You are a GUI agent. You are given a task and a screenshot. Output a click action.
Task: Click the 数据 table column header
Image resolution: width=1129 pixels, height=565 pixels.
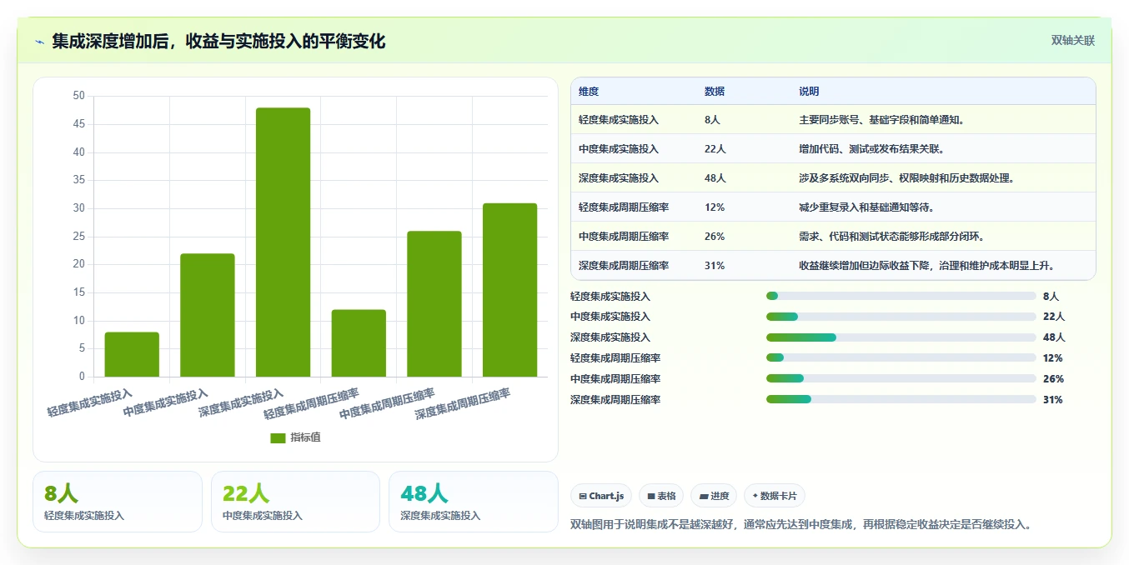715,92
